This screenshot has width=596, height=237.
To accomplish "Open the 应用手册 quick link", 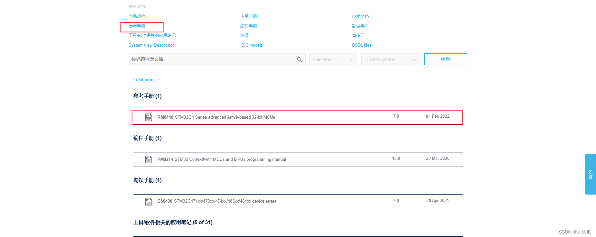I will pyautogui.click(x=249, y=16).
